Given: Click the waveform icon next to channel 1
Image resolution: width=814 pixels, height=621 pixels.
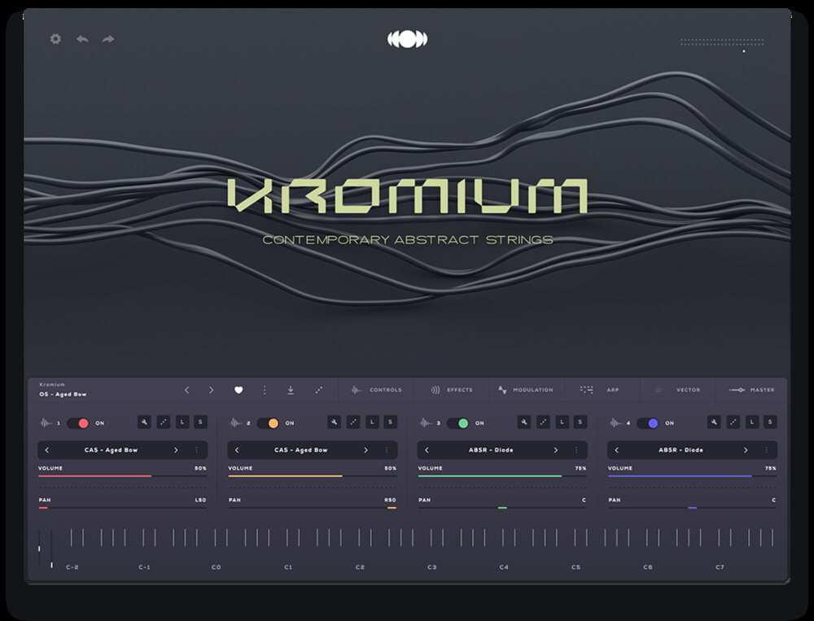Looking at the screenshot, I should click(x=45, y=422).
